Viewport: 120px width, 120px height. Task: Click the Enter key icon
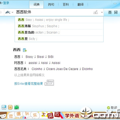(49, 83)
